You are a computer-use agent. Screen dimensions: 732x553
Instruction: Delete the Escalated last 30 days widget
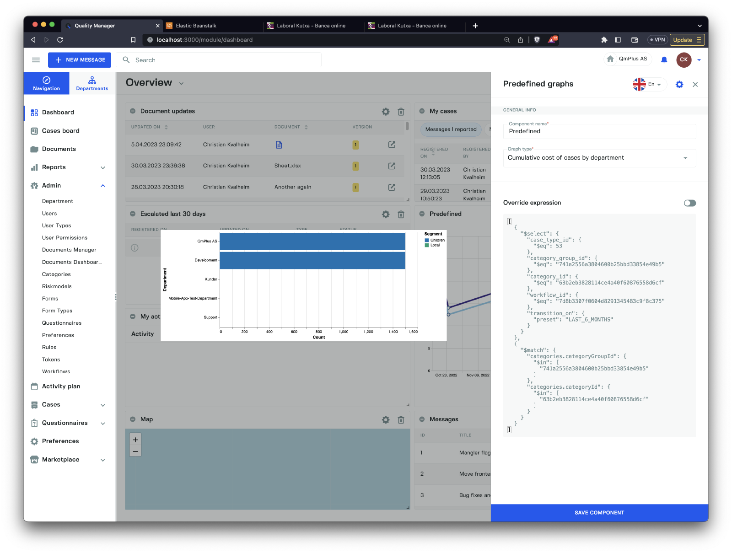(x=401, y=214)
